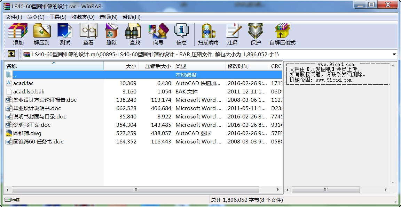This screenshot has width=401, height=207.
Task: Click the size value 662,528
Action: [x=126, y=108]
